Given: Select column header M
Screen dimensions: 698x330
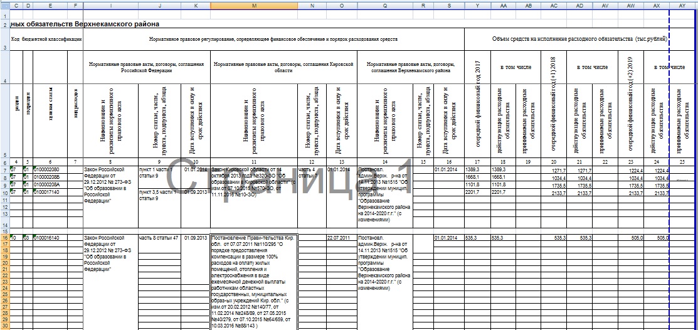Looking at the screenshot, I should (254, 6).
